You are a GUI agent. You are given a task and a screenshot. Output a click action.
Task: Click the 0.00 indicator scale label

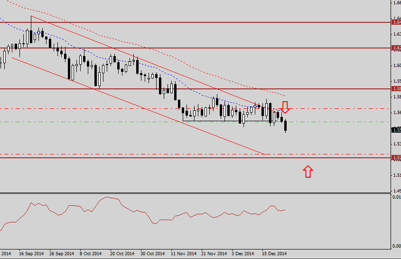[396, 246]
